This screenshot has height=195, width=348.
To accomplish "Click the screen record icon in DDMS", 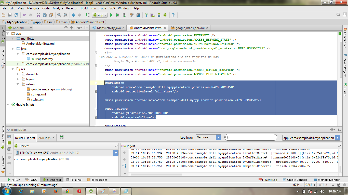I will click(9, 143).
